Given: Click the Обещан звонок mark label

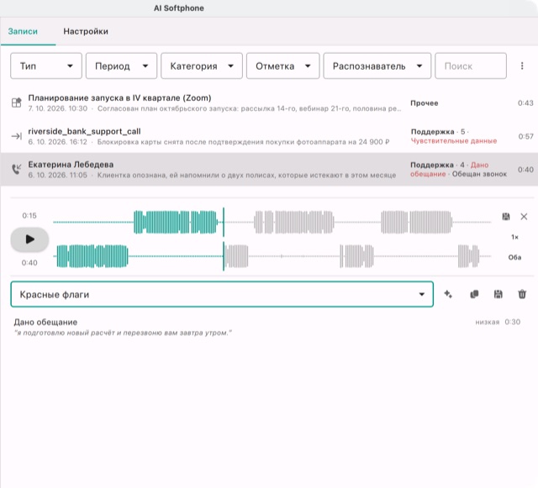Looking at the screenshot, I should coord(479,174).
